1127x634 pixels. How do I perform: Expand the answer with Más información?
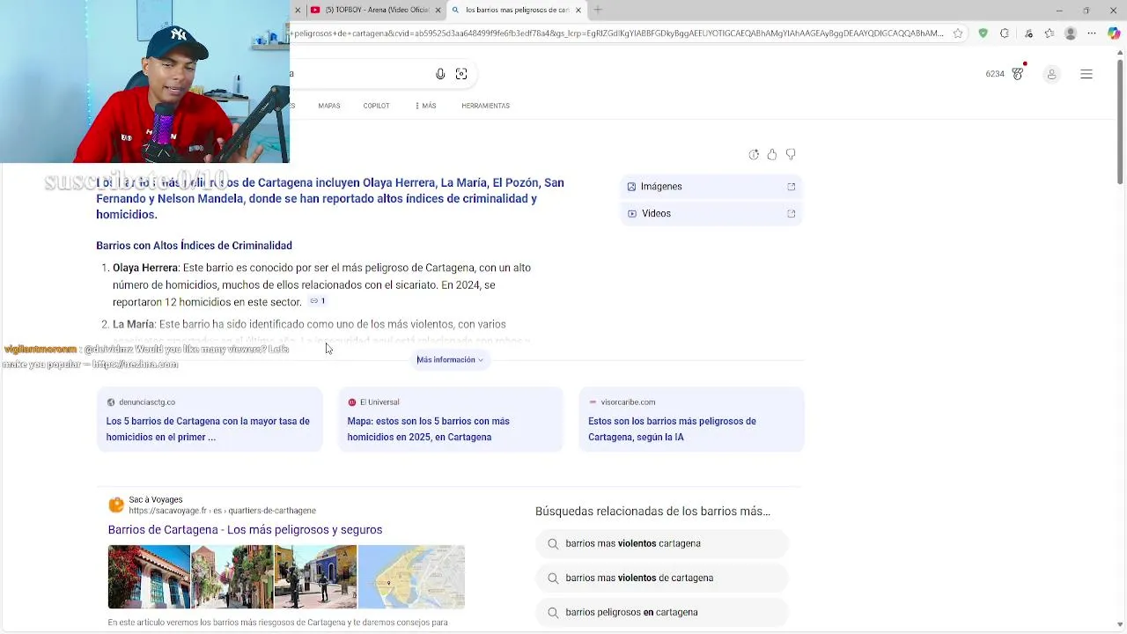point(450,359)
